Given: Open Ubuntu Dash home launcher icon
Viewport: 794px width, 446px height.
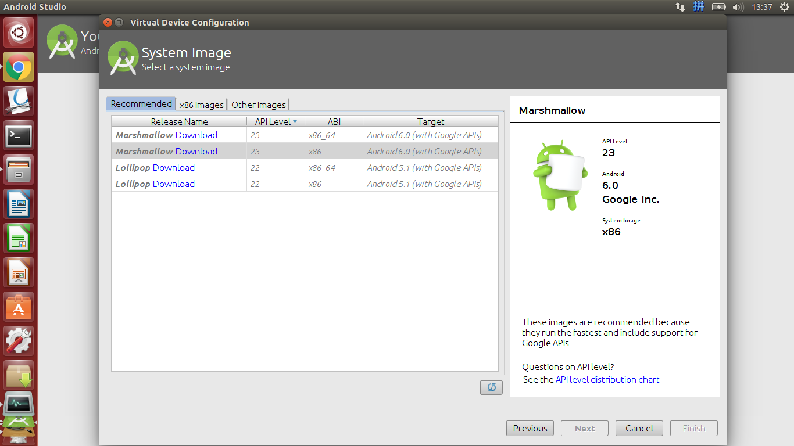Looking at the screenshot, I should pos(19,33).
